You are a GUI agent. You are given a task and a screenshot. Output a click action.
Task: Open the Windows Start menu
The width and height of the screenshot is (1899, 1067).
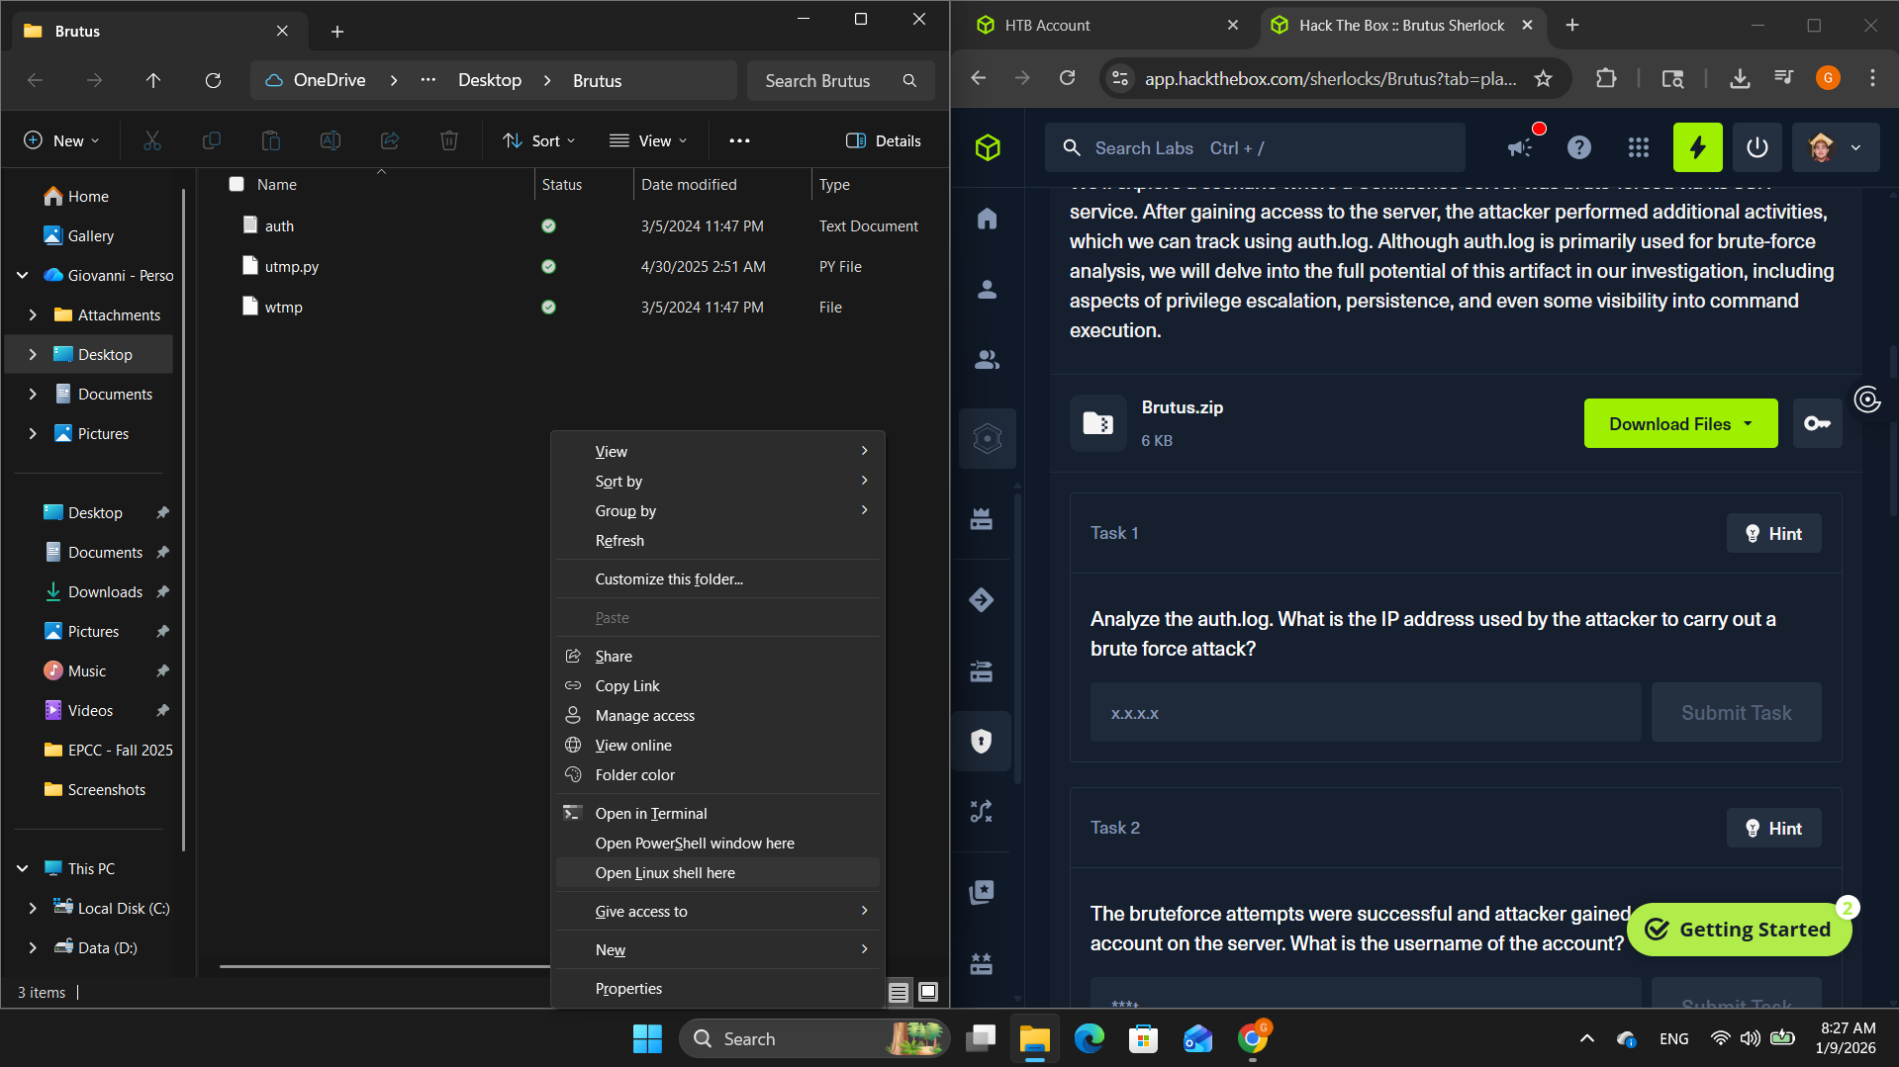(x=647, y=1038)
